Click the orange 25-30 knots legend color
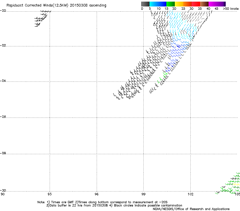Image resolution: width=240 pixels, height=211 pixels. tap(187, 4)
